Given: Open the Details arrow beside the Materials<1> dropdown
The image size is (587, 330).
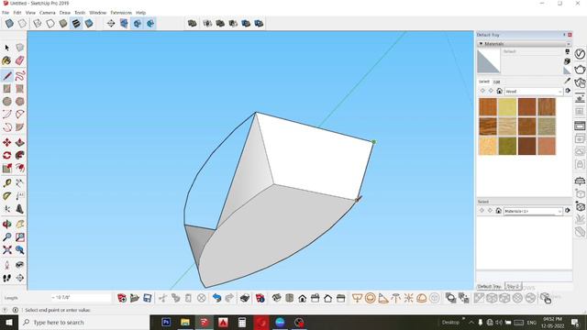Looking at the screenshot, I should click(x=568, y=210).
